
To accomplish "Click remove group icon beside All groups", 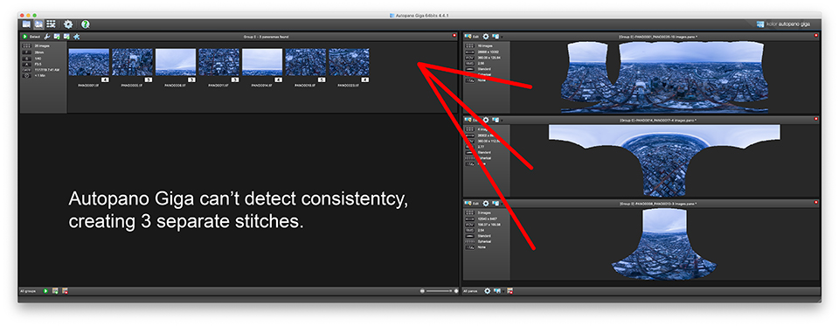I will tap(65, 291).
